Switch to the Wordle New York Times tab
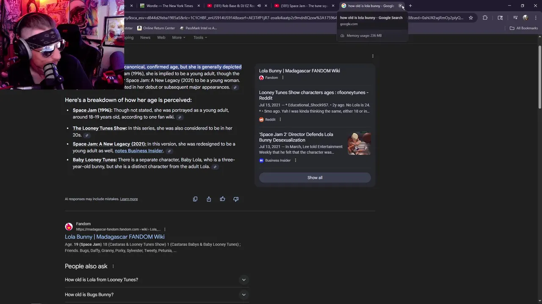Image resolution: width=542 pixels, height=304 pixels. pyautogui.click(x=169, y=6)
